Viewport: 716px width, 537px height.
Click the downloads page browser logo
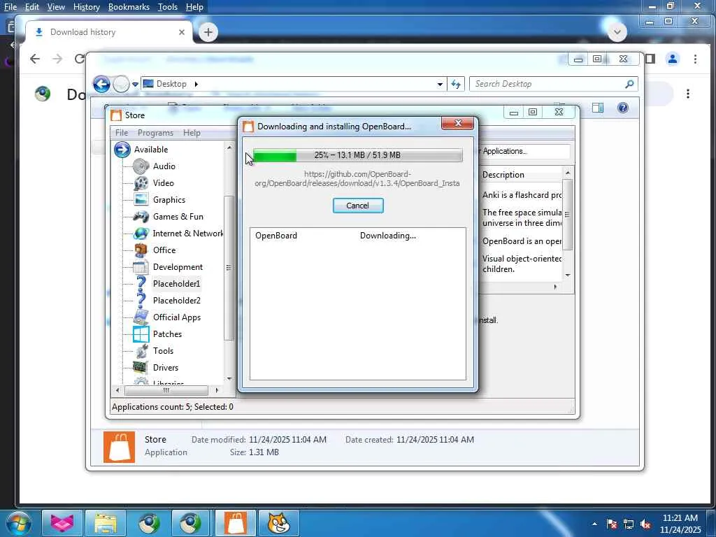pyautogui.click(x=43, y=94)
